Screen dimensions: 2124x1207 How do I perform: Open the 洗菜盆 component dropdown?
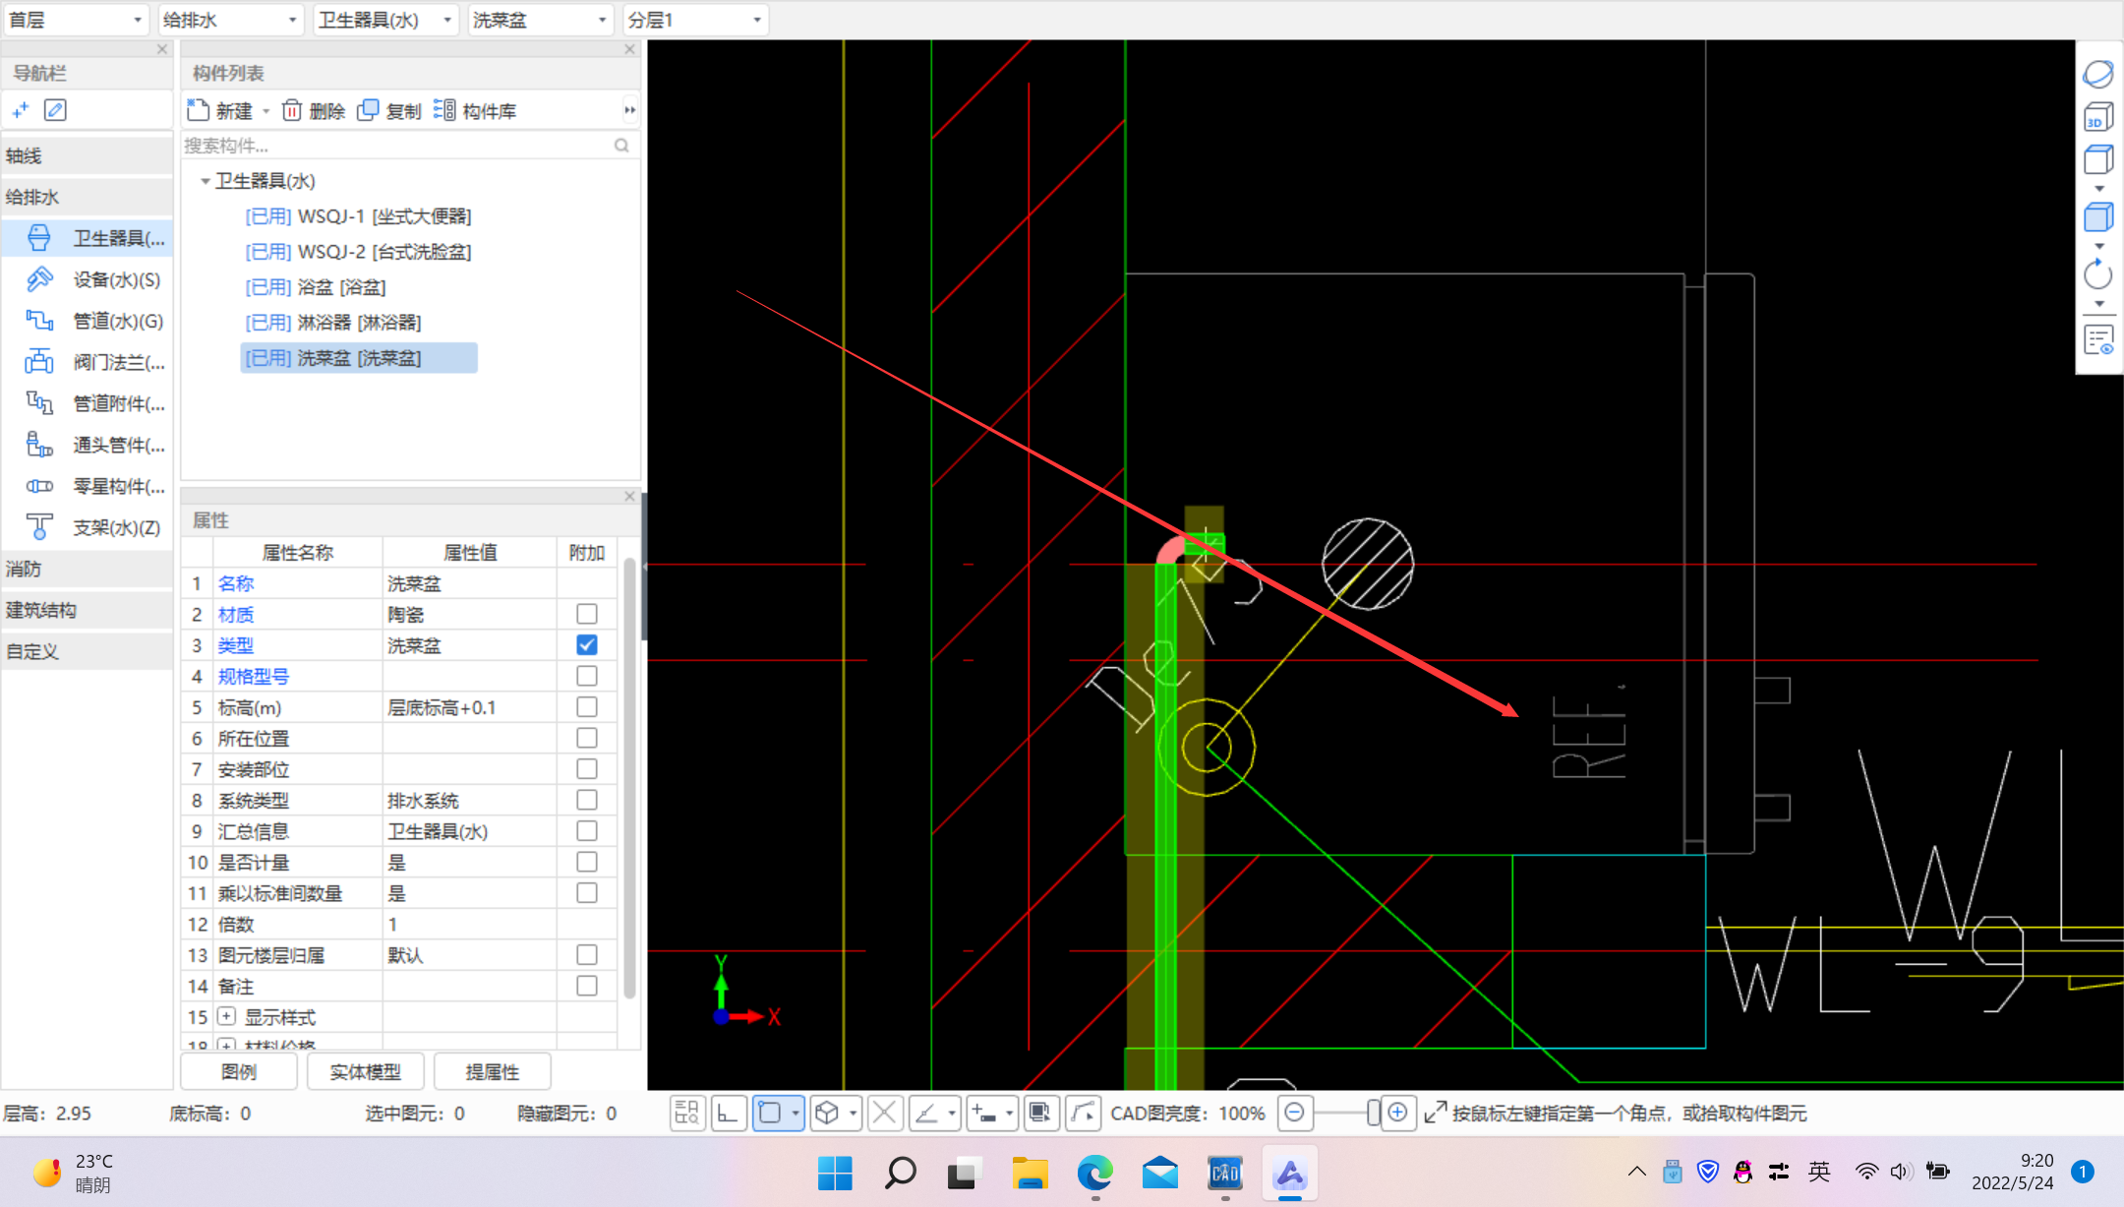[542, 20]
